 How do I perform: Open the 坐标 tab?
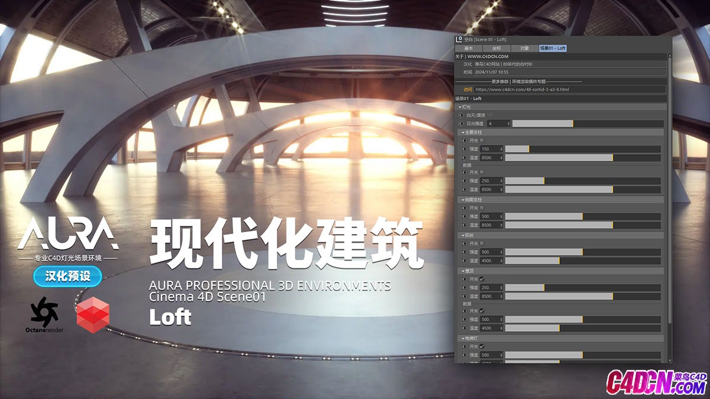tap(496, 48)
